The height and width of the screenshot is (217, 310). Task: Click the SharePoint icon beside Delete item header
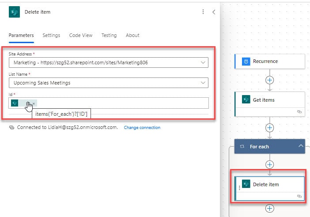click(14, 12)
